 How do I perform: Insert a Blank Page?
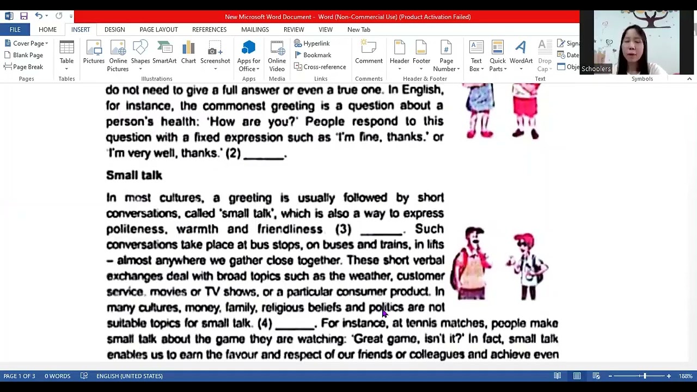[23, 55]
